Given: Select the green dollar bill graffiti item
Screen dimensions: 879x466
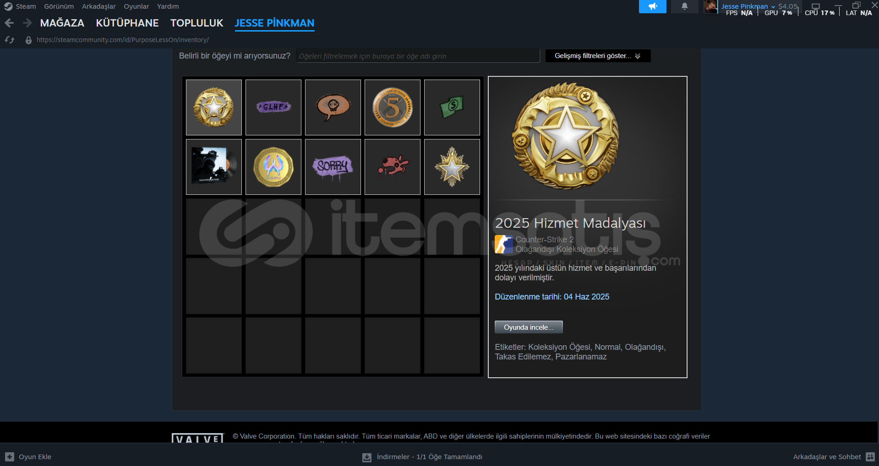Looking at the screenshot, I should pos(452,107).
